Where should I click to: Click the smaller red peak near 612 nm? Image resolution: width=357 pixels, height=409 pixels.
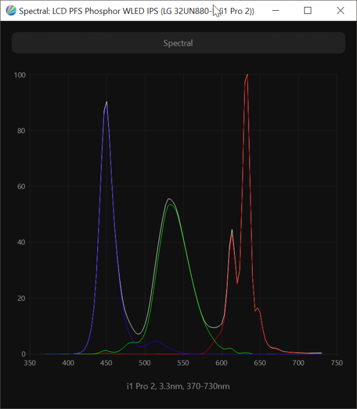[x=232, y=231]
